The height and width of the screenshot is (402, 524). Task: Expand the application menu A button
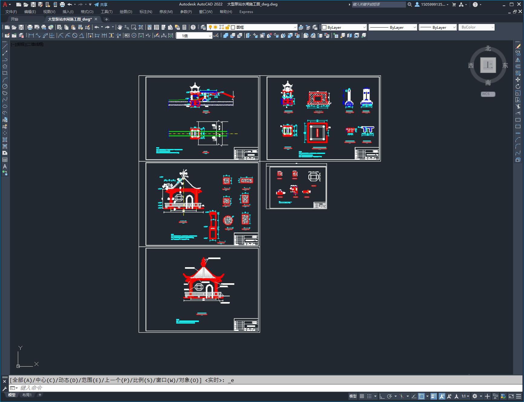click(x=7, y=5)
